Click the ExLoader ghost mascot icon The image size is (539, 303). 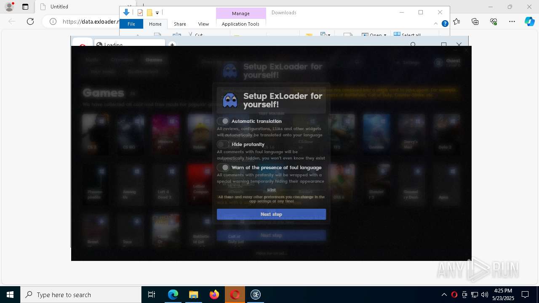(x=230, y=101)
